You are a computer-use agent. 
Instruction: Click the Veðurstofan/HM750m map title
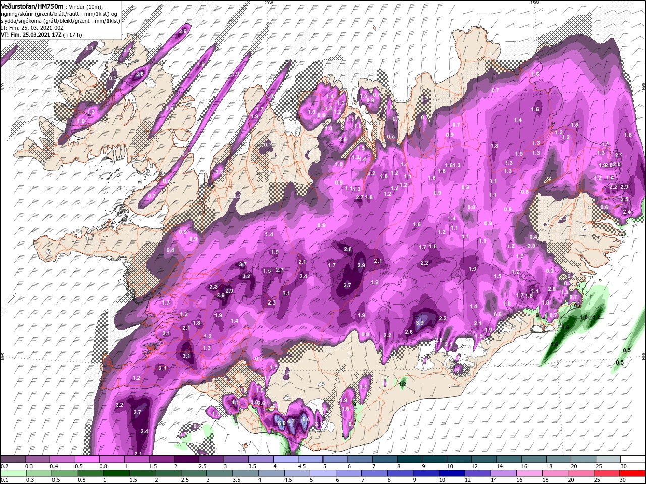32,6
